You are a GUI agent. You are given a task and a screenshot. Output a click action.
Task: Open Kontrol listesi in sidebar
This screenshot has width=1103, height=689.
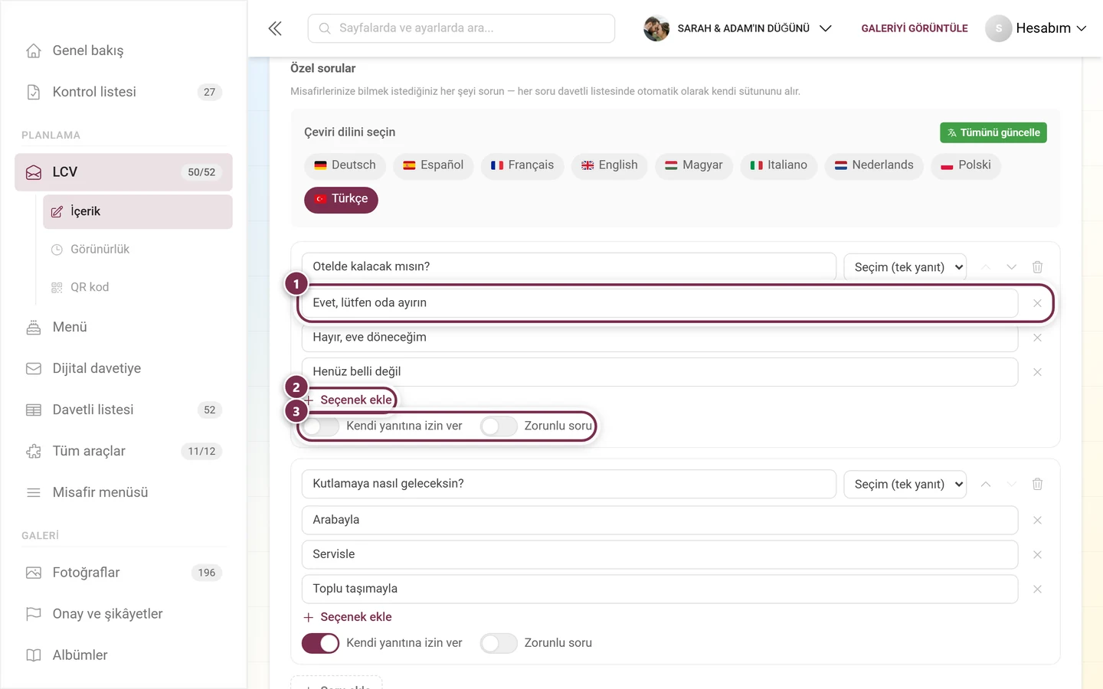point(123,92)
